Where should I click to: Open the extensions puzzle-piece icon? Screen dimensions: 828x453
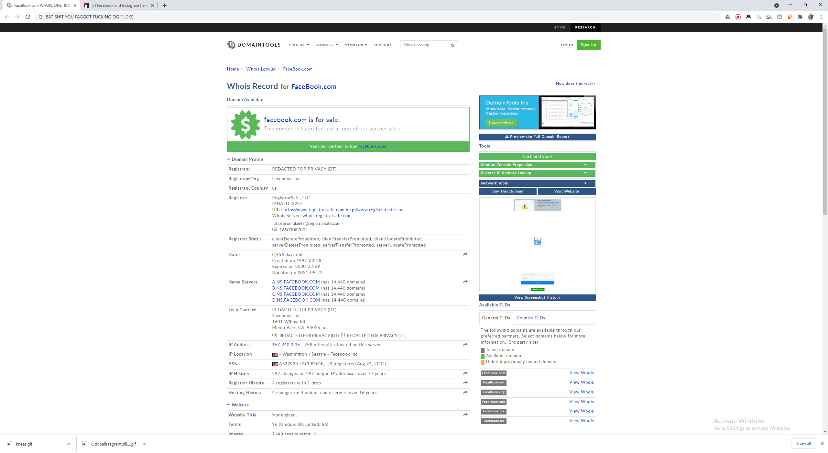(x=800, y=17)
